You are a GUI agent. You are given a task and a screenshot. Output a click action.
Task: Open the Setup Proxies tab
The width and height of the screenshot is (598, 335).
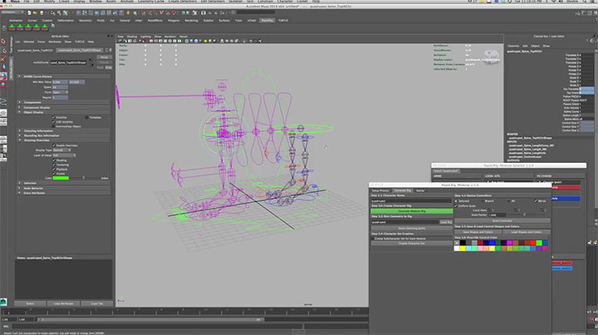(x=380, y=190)
